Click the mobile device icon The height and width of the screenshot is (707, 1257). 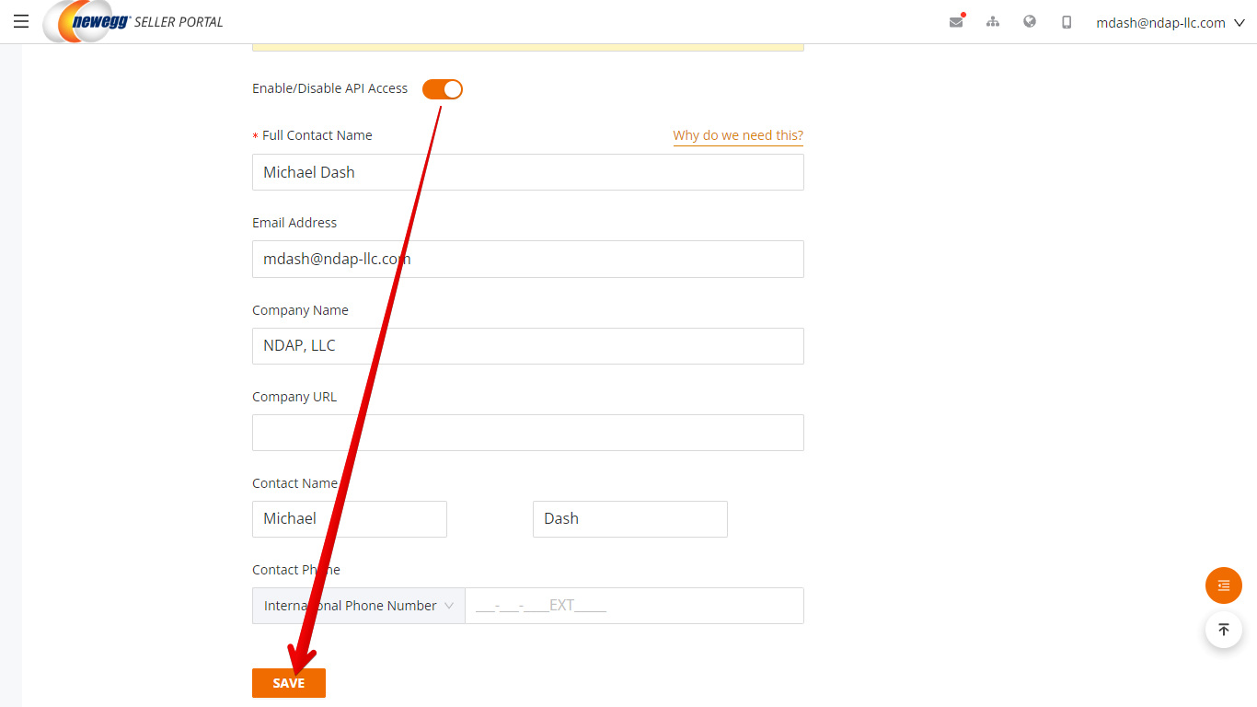(x=1067, y=21)
